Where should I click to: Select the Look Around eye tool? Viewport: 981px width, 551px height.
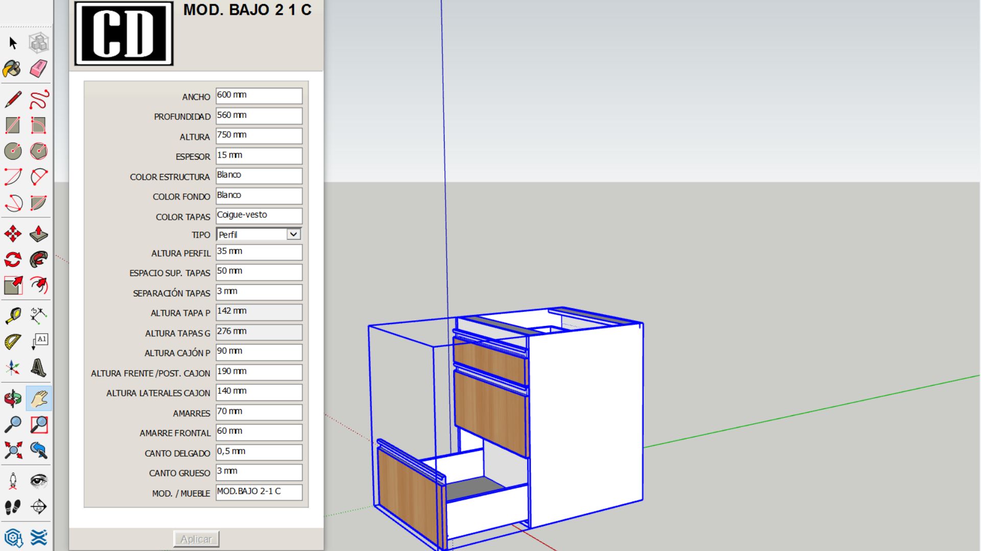[x=40, y=480]
